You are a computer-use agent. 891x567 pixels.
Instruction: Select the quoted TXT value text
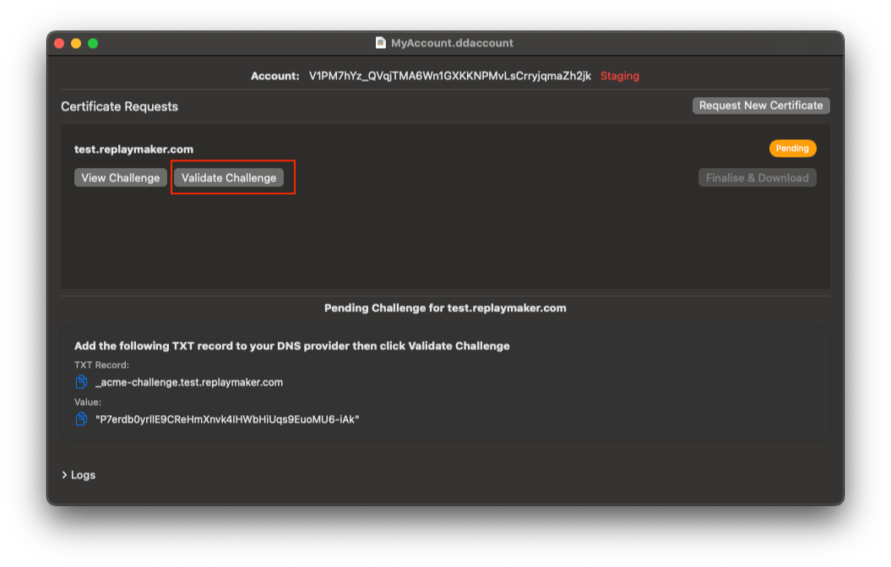(228, 419)
